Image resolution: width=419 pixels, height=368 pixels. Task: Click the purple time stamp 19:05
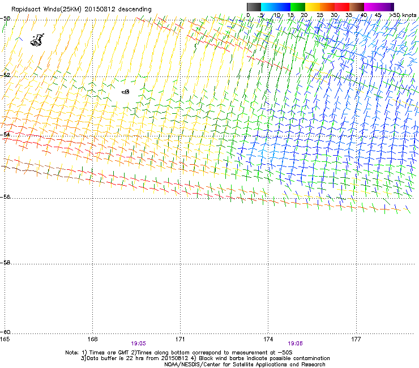[138, 344]
